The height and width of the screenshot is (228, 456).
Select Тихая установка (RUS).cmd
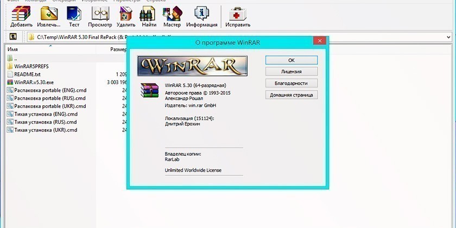(46, 122)
